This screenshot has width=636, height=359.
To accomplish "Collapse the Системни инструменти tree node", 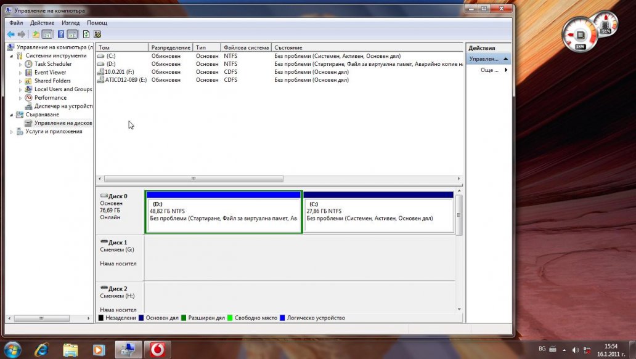I will tap(12, 55).
